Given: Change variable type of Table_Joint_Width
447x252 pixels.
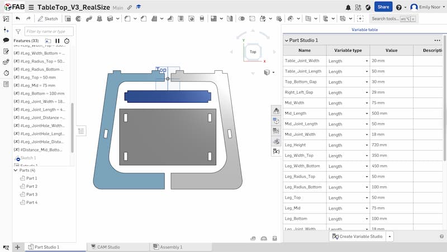Looking at the screenshot, I should [348, 61].
